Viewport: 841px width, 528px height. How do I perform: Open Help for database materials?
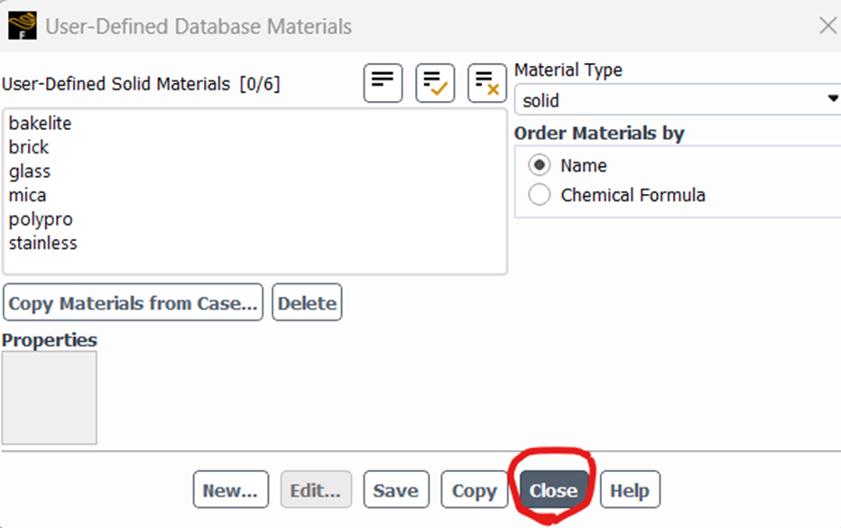click(630, 489)
